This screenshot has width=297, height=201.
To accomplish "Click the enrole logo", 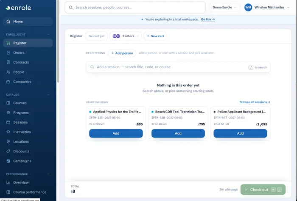I will [x=18, y=8].
